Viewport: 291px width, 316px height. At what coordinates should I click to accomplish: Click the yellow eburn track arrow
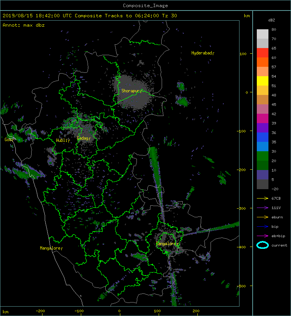pyautogui.click(x=262, y=217)
